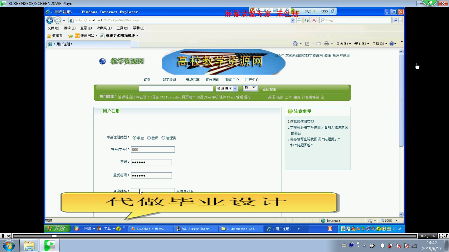
Task: Open the 工具(T) menu in menu bar
Action: tap(122, 28)
